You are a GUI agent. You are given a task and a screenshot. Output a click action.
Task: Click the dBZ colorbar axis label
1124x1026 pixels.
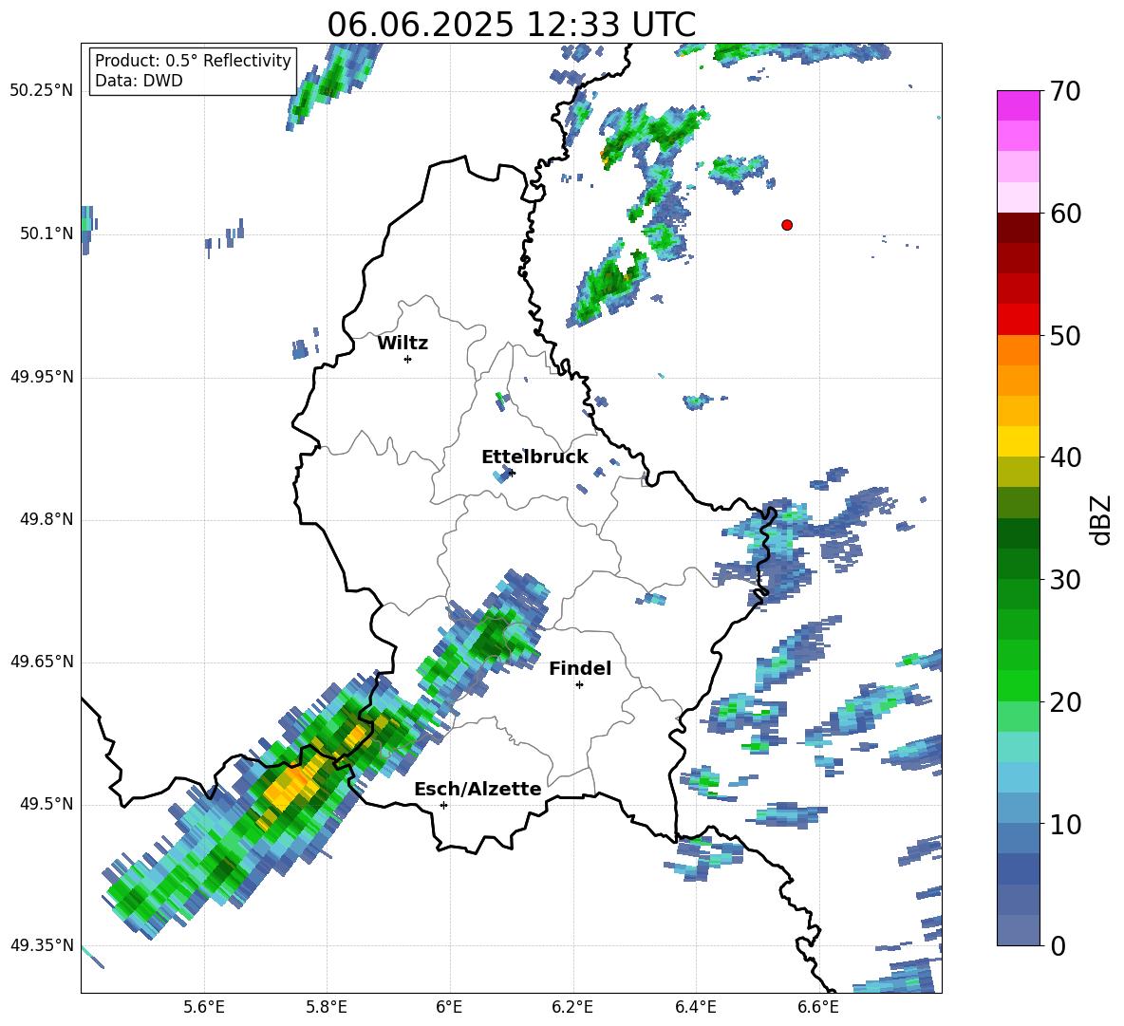point(1101,519)
